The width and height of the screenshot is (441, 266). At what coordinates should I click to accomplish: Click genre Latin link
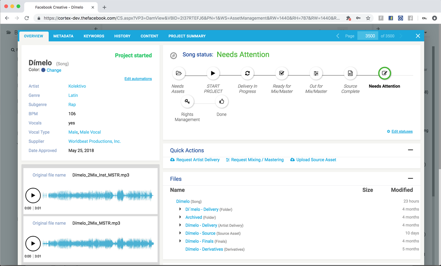73,95
